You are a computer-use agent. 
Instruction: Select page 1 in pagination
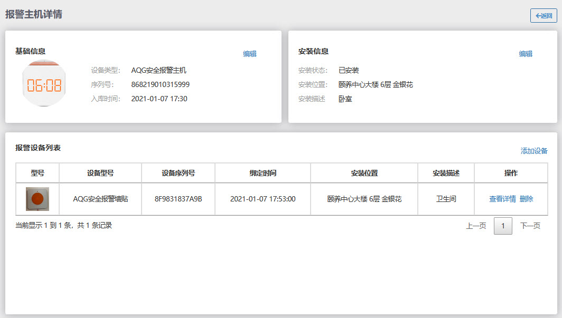(x=503, y=226)
